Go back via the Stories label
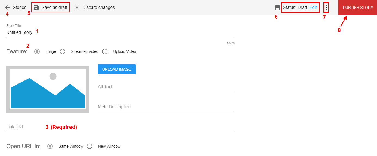This screenshot has width=377, height=156. click(x=20, y=8)
